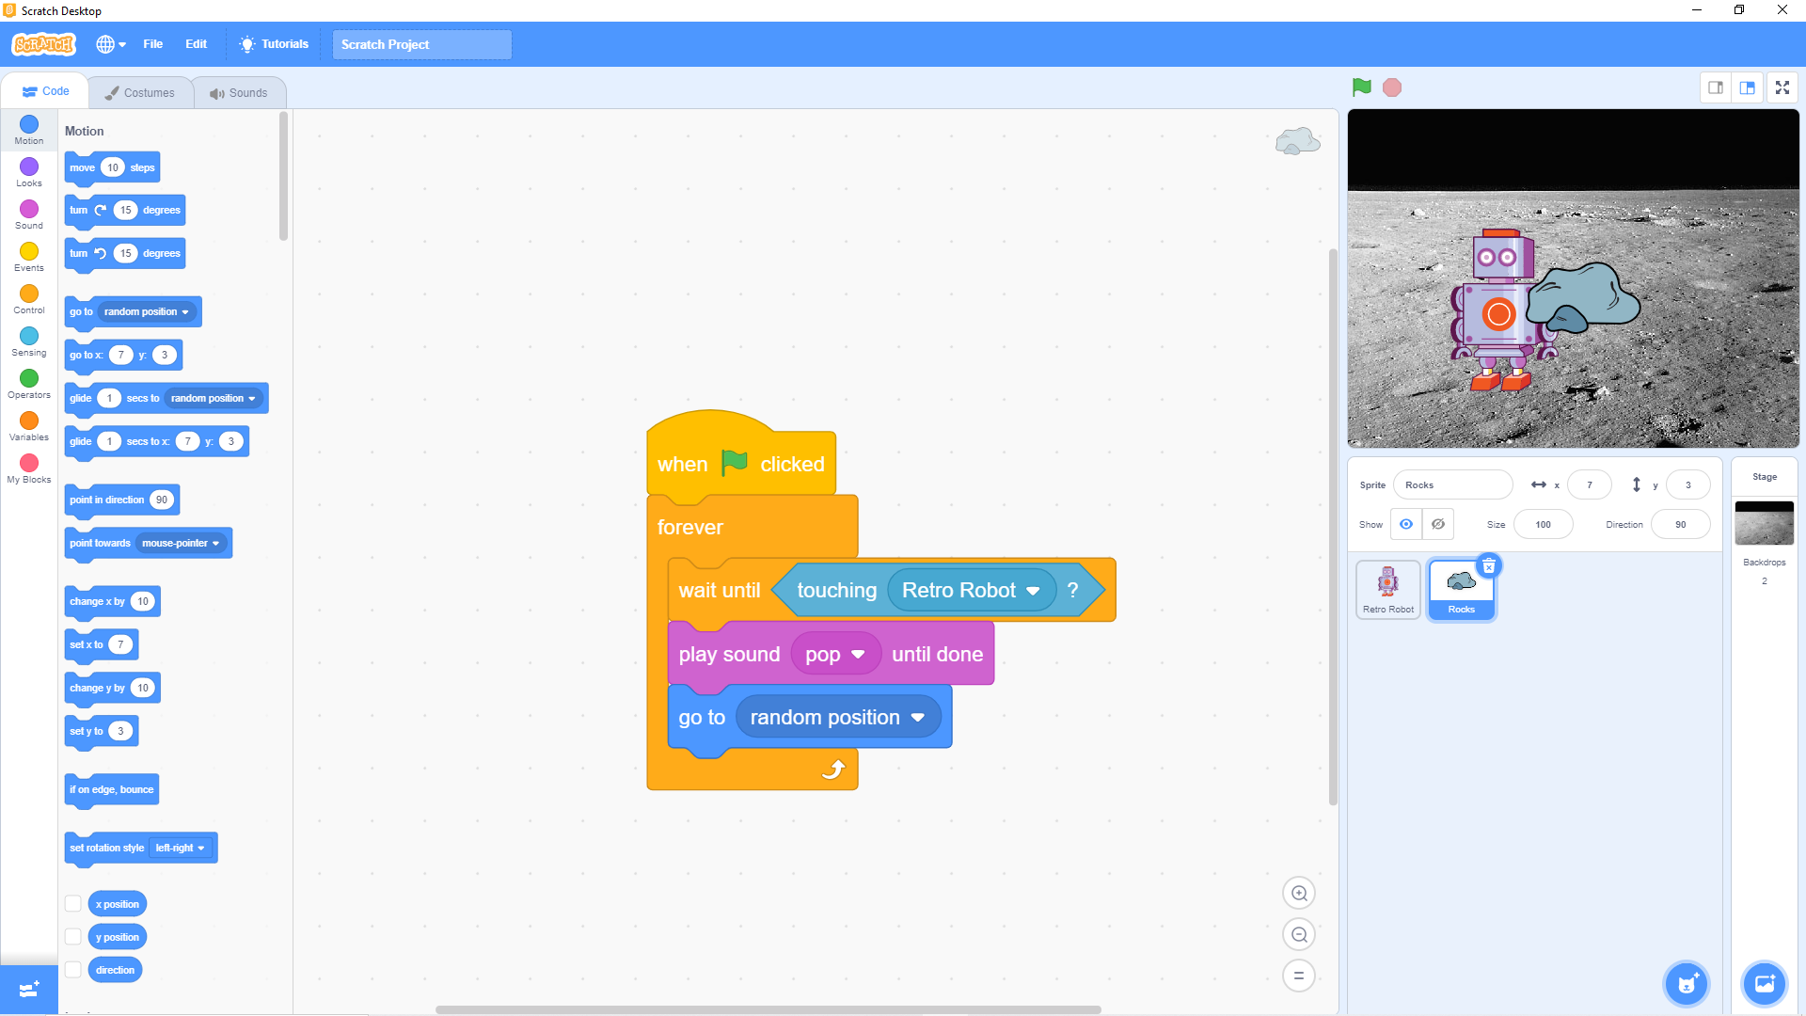Delete the Rocks sprite with trash icon

1489,566
